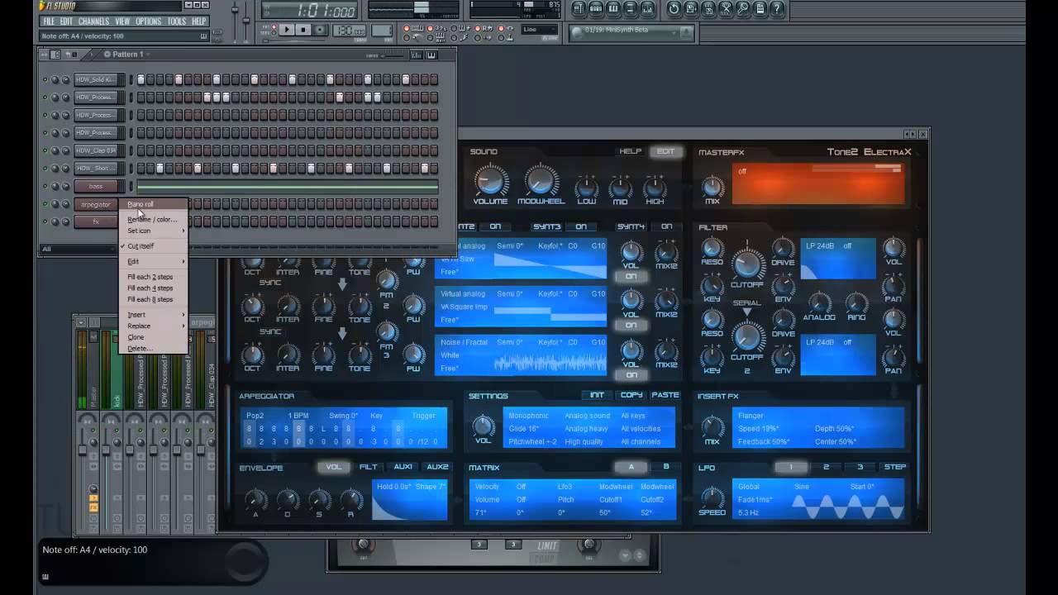The image size is (1058, 595).
Task: Open keyboard editor in step sequencer header
Action: (431, 55)
